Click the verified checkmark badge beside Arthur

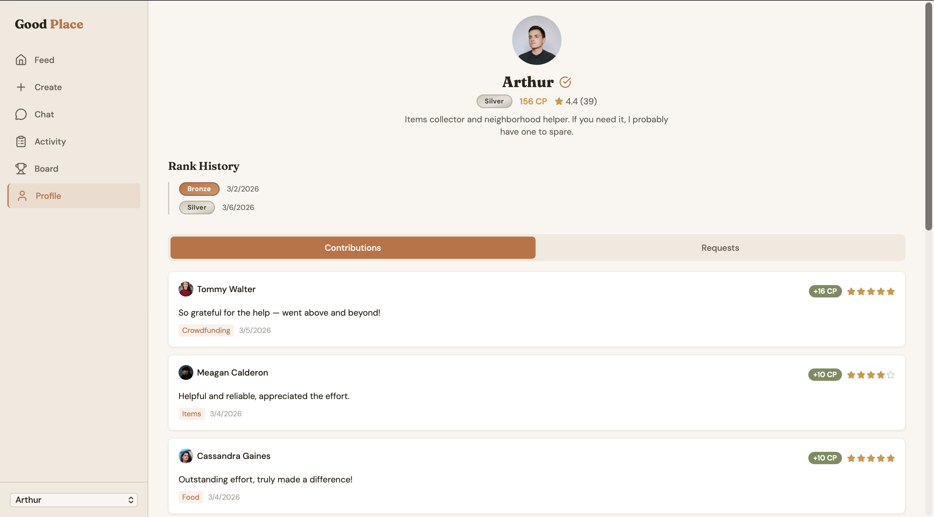click(565, 82)
